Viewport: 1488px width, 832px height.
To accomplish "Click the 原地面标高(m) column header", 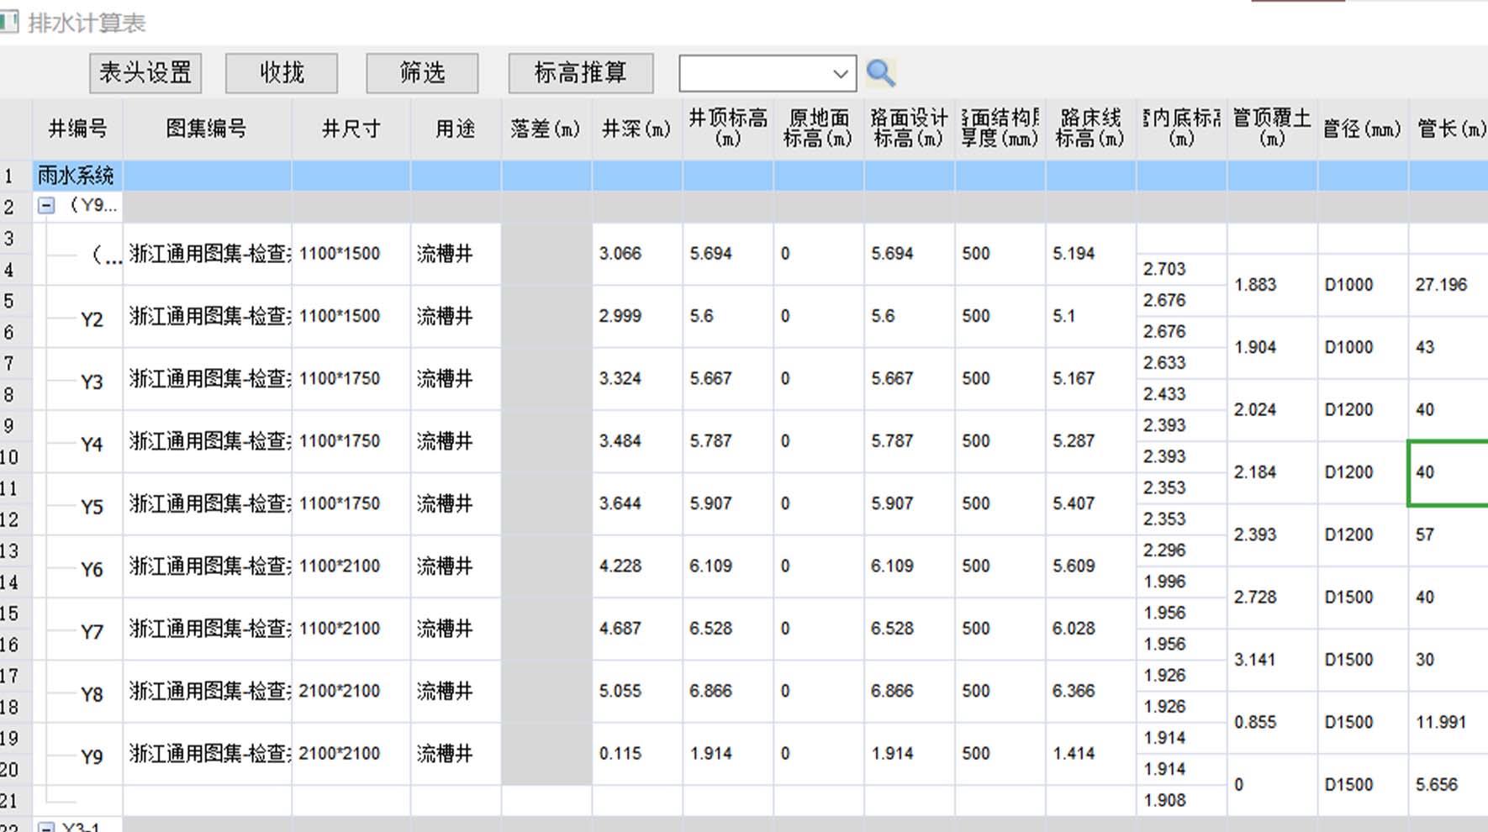I will 819,129.
